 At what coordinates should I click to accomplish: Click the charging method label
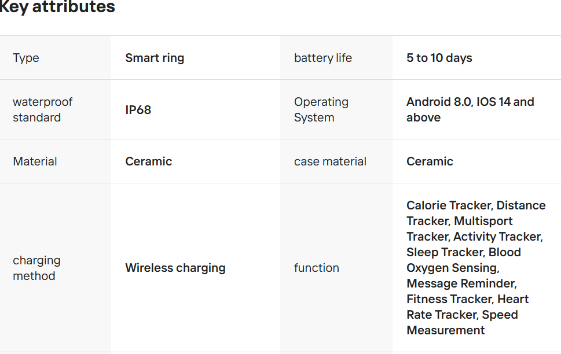point(36,268)
